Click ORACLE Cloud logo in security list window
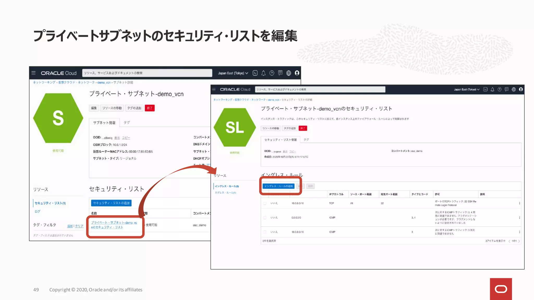 coord(235,89)
